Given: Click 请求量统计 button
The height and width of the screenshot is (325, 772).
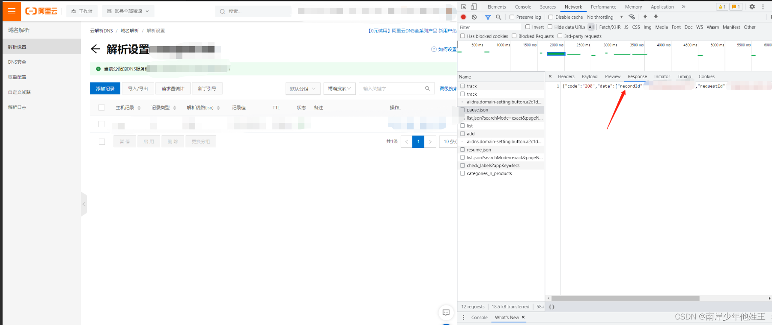Looking at the screenshot, I should pyautogui.click(x=173, y=88).
